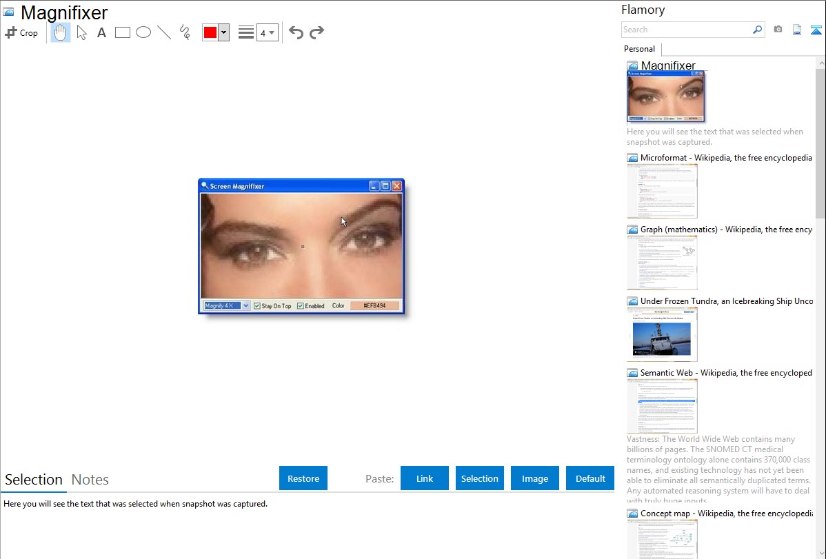Viewport: 826px width, 559px height.
Task: Switch to the Notes tab
Action: pyautogui.click(x=90, y=480)
